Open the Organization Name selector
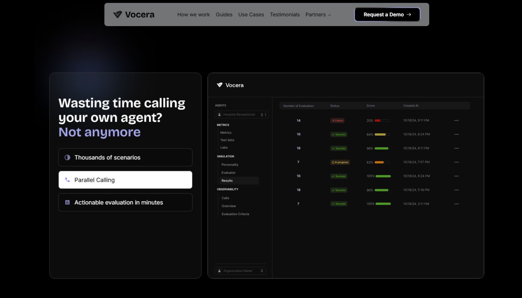 (x=240, y=271)
